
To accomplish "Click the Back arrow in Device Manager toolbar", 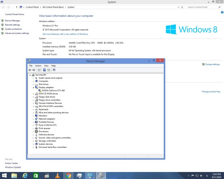I will point(30,70).
